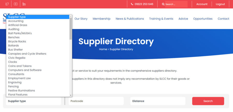Image resolution: width=233 pixels, height=112 pixels.
Task: Open the Distance dropdown
Action: point(158,101)
